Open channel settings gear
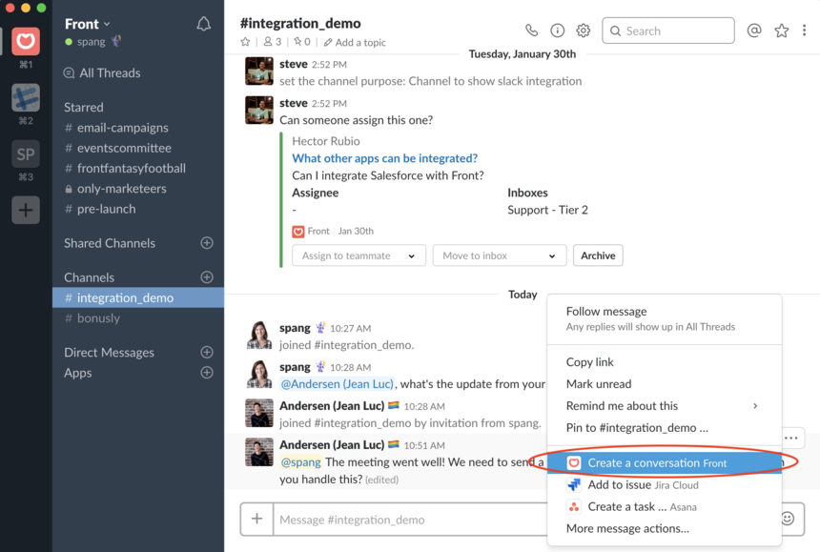Viewport: 820px width, 552px height. pyautogui.click(x=584, y=31)
